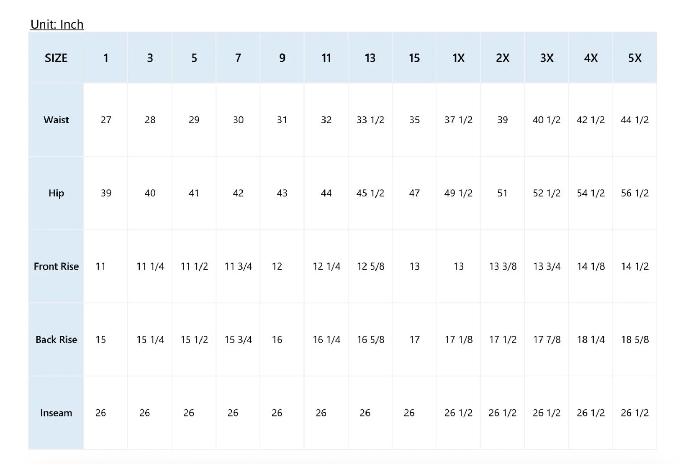Select size 13 column header
The height and width of the screenshot is (464, 691).
pyautogui.click(x=370, y=58)
